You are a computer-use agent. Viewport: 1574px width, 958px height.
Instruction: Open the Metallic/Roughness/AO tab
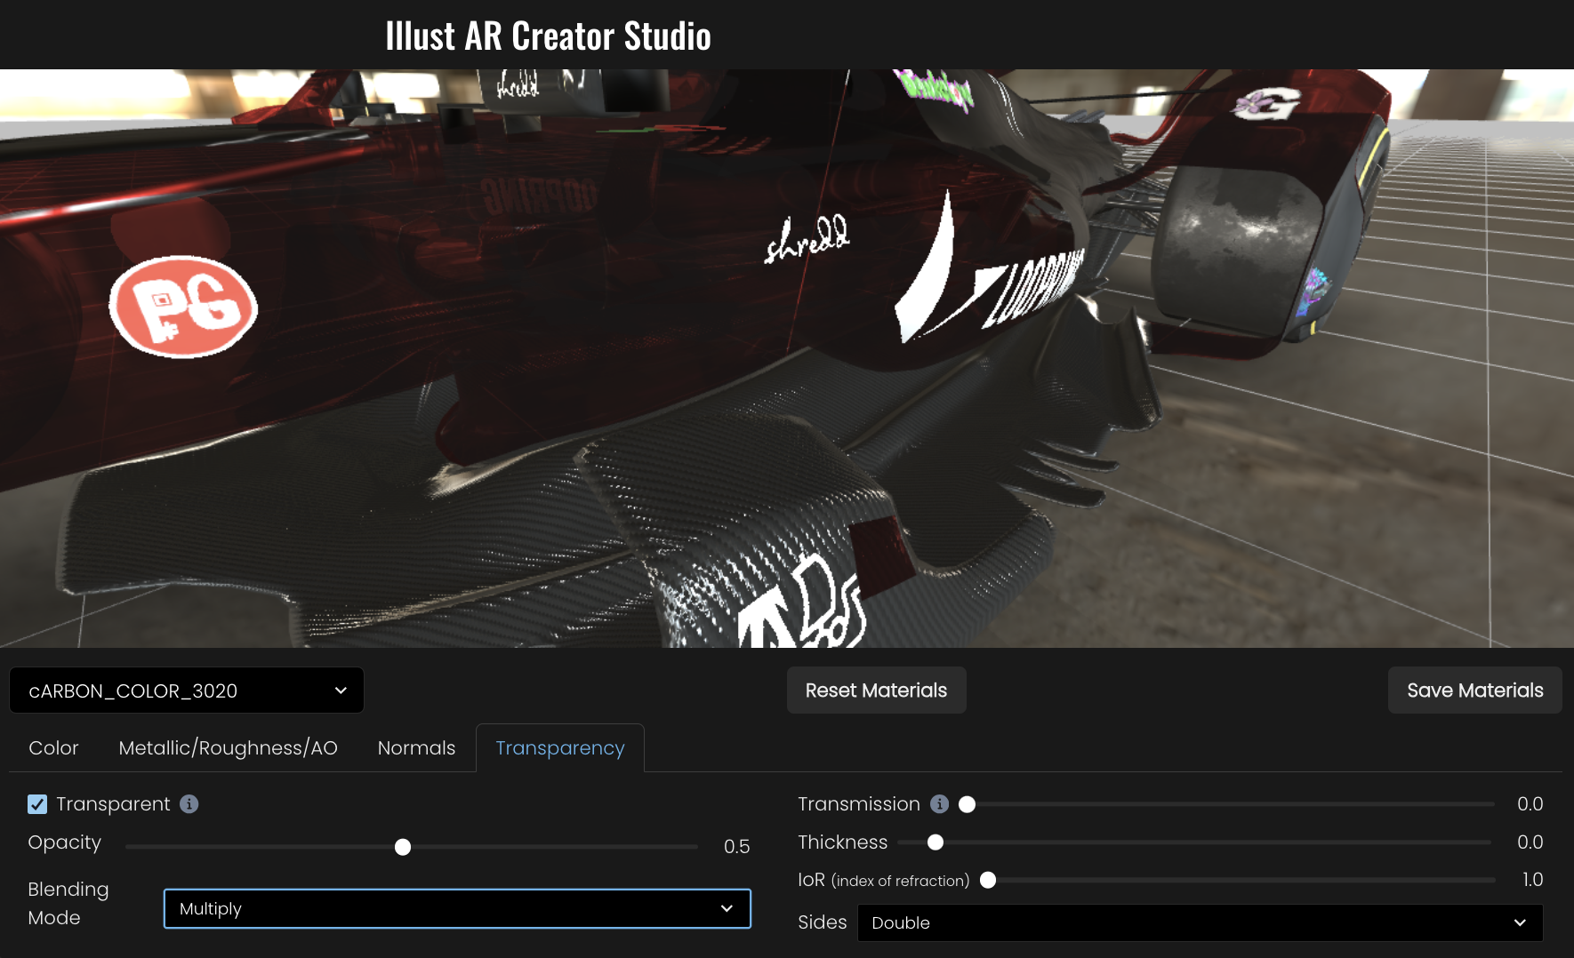point(228,748)
